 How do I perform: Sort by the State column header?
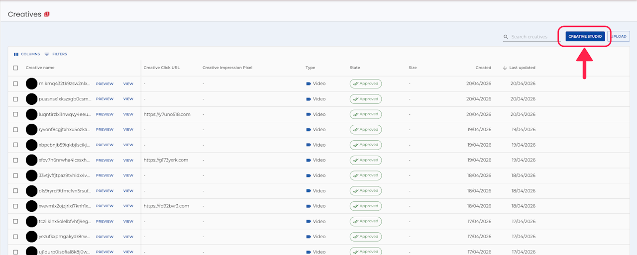(355, 68)
